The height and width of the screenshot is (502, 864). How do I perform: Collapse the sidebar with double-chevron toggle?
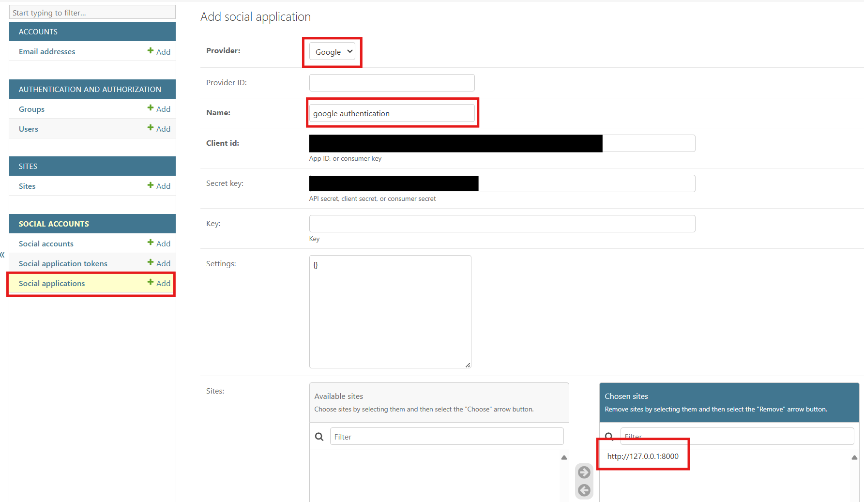point(2,255)
